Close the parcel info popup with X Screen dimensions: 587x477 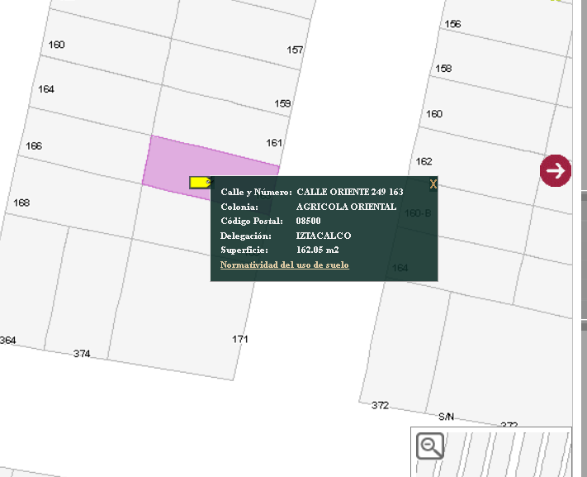pos(433,184)
